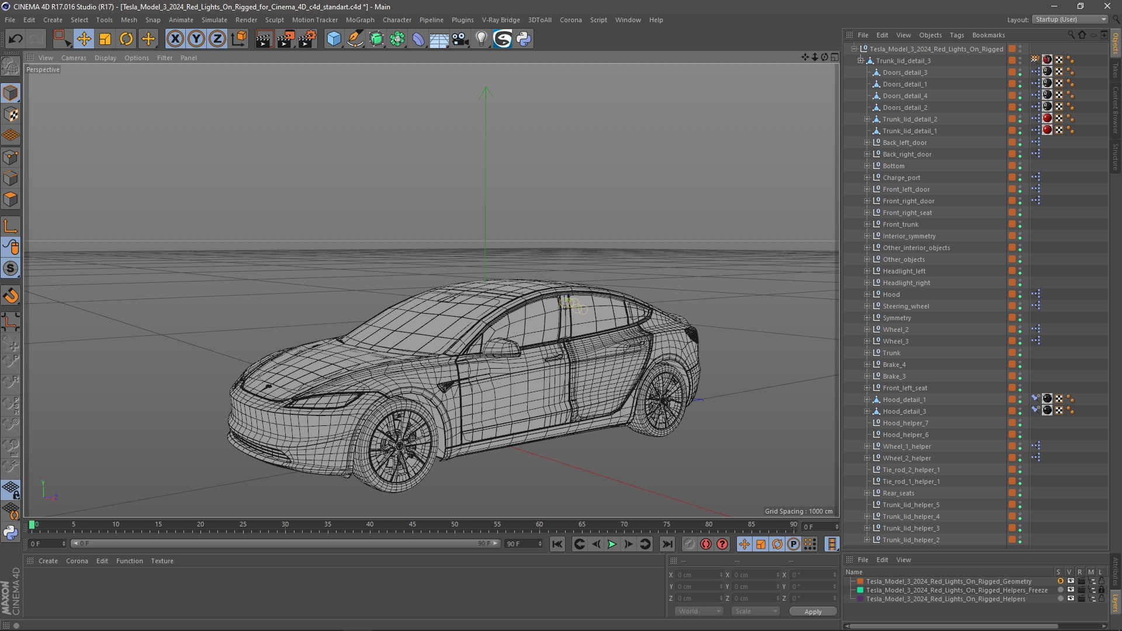Screen dimensions: 1122x631
Task: Toggle visibility dots for Bottom object
Action: (x=1020, y=166)
